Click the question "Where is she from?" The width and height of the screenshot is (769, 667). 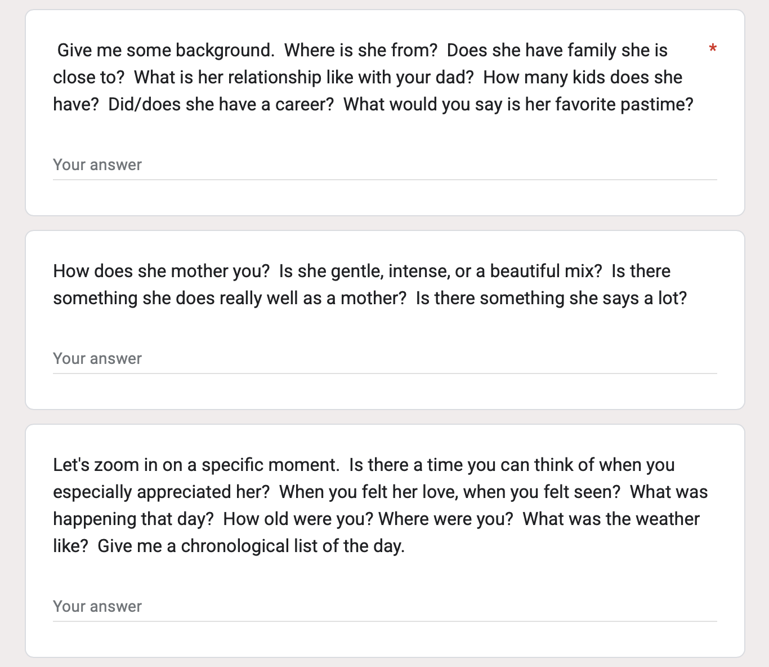coord(361,51)
